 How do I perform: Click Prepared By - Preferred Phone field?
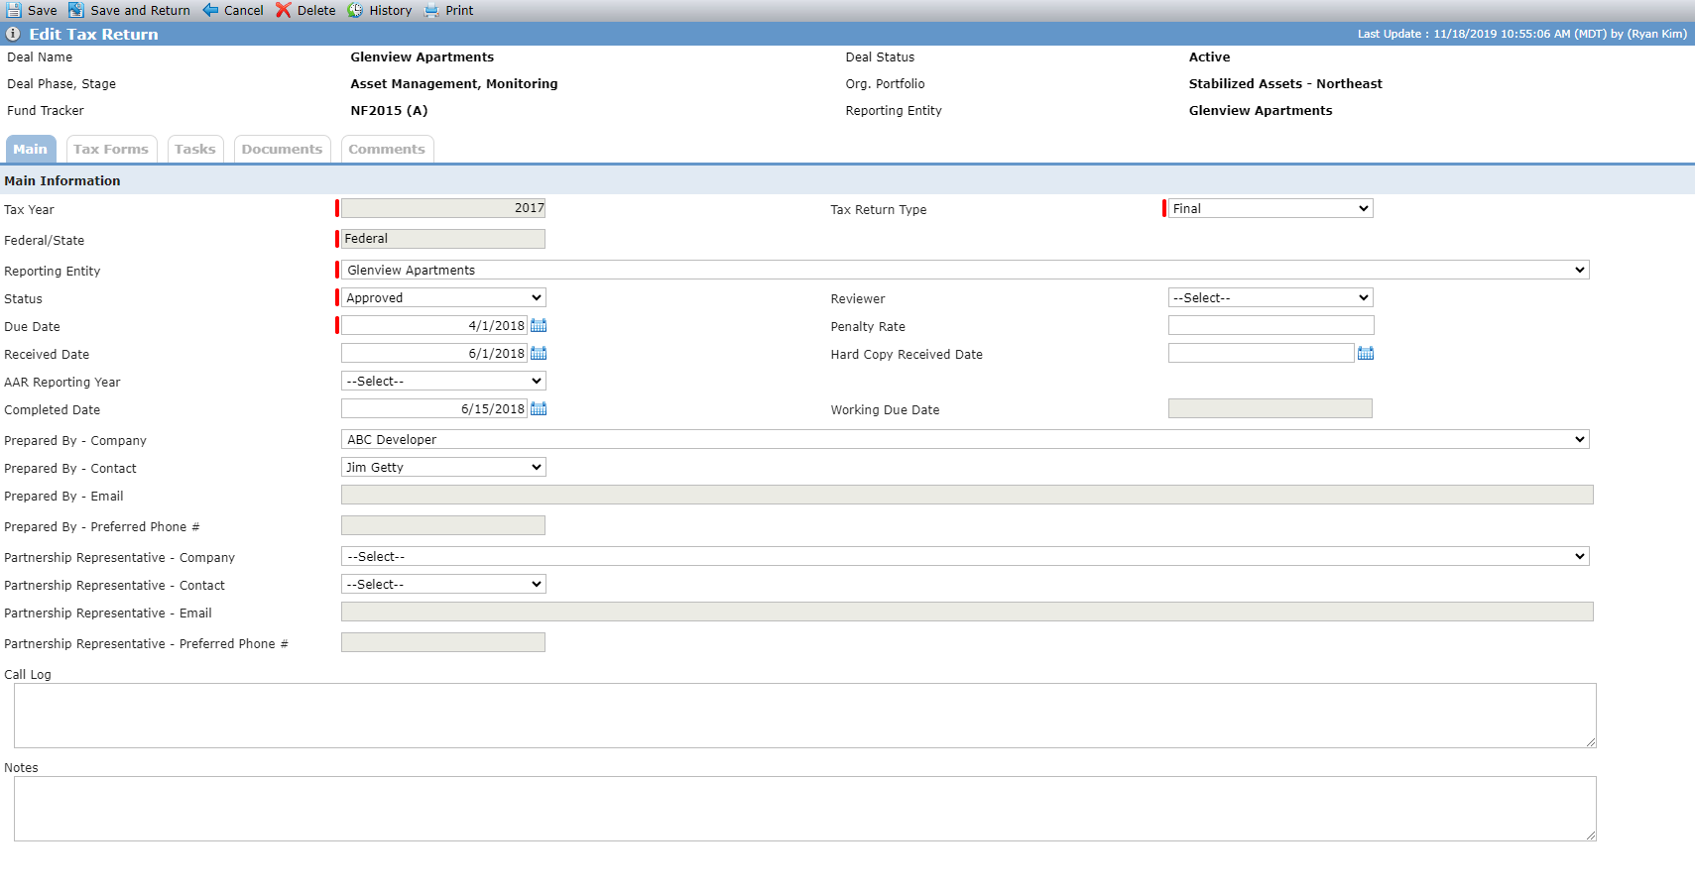coord(443,525)
